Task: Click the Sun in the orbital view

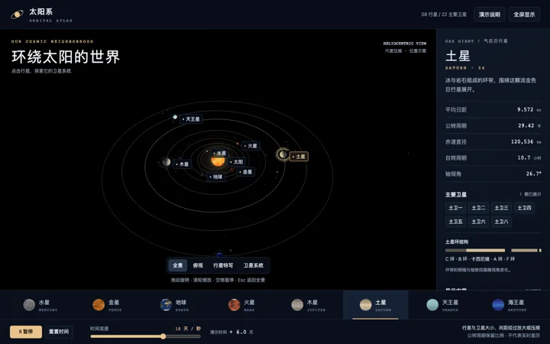Action: tap(218, 161)
